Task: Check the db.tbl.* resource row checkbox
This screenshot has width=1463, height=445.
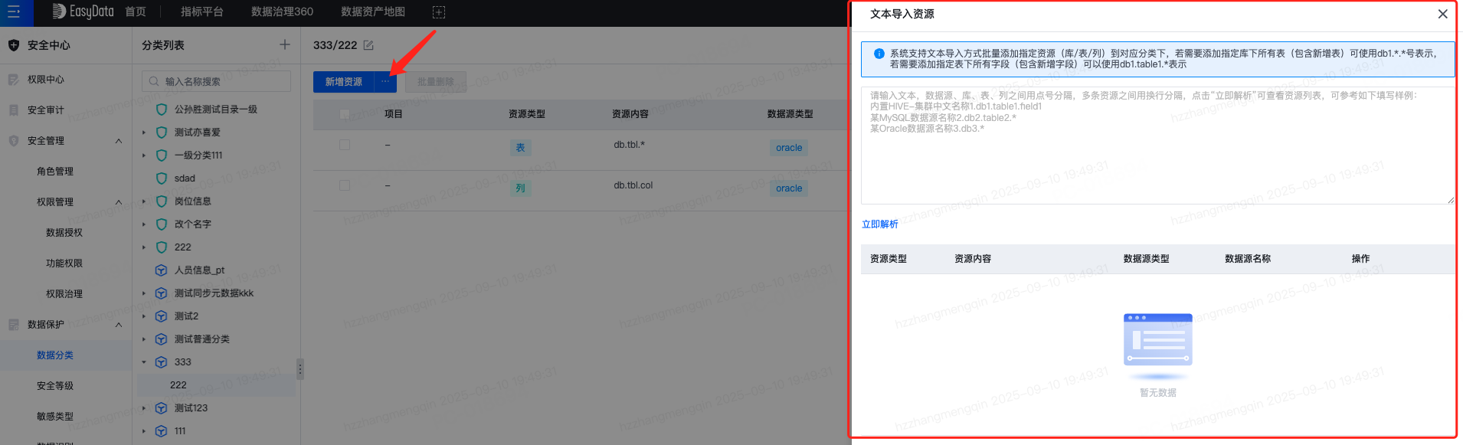Action: click(345, 145)
